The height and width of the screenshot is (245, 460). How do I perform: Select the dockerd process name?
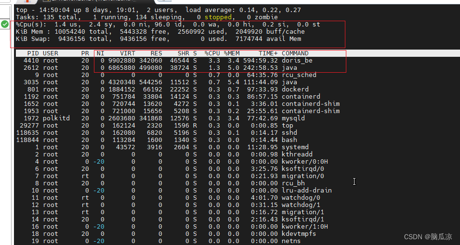(295, 90)
